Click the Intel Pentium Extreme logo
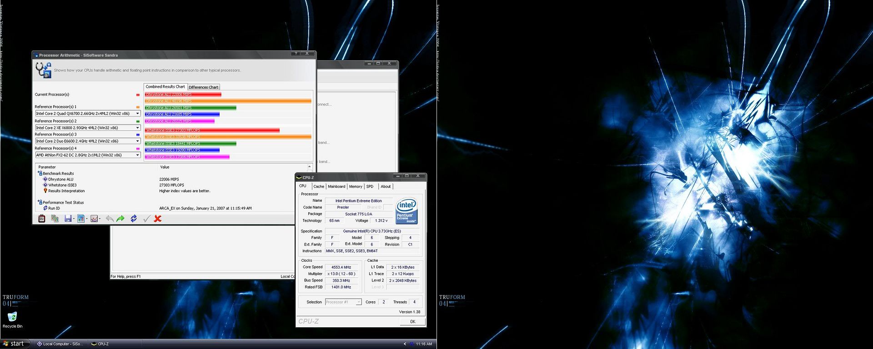Image resolution: width=873 pixels, height=349 pixels. pyautogui.click(x=406, y=211)
